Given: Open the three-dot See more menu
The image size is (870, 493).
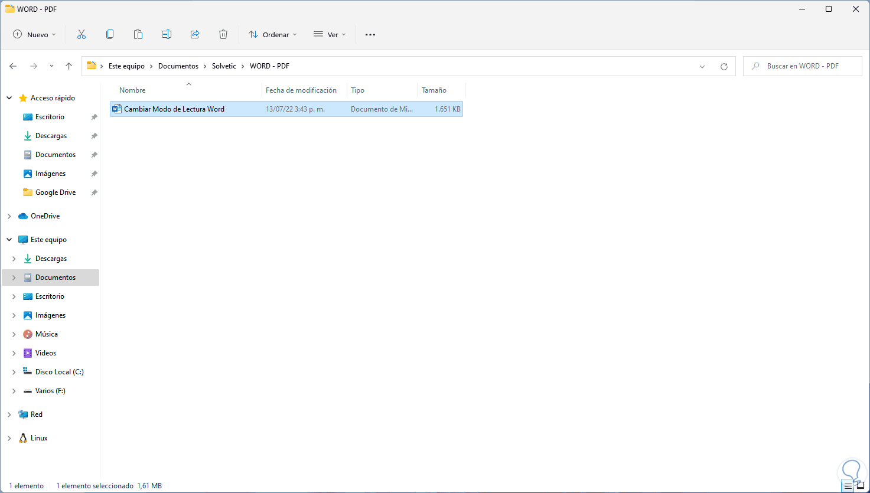Looking at the screenshot, I should pyautogui.click(x=370, y=35).
